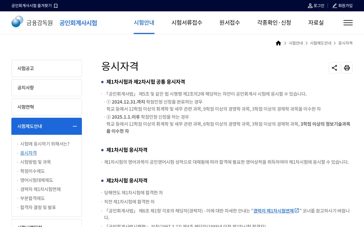Image resolution: width=364 pixels, height=227 pixels.
Task: Open sidebar submenu 경력자 제1차시험면제
Action: click(x=40, y=189)
